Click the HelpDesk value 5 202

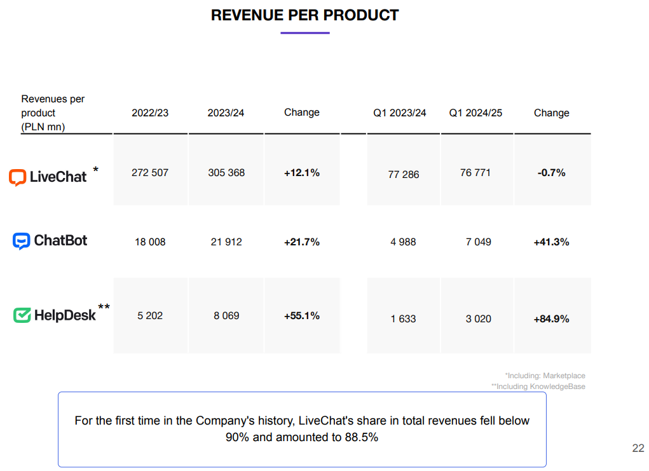150,316
